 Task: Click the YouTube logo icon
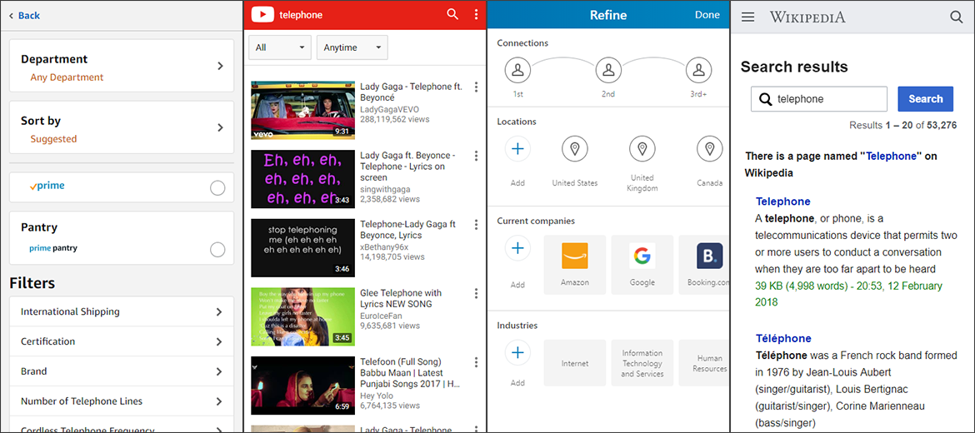pos(263,15)
